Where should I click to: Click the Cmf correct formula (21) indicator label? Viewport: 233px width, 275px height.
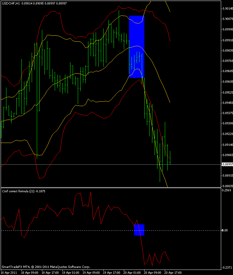pyautogui.click(x=18, y=191)
